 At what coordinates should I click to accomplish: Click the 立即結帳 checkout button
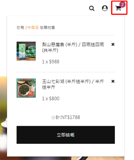tap(66, 135)
